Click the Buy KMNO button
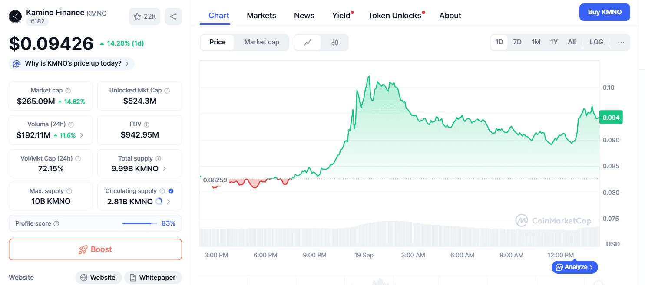The width and height of the screenshot is (645, 285). [x=604, y=12]
